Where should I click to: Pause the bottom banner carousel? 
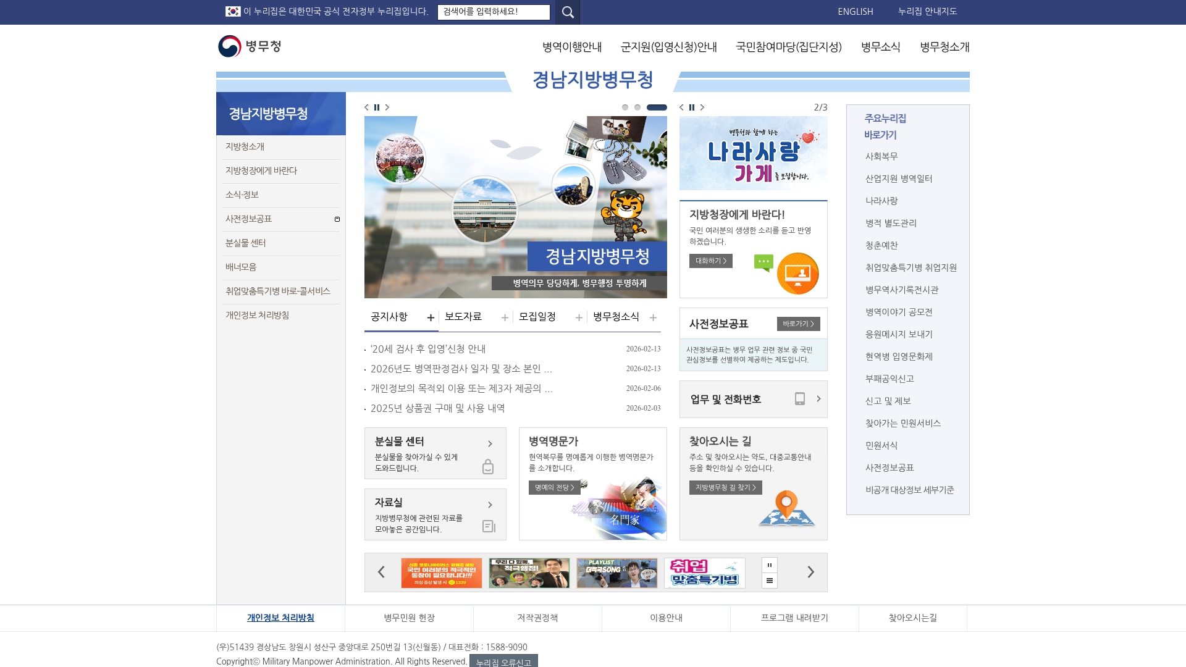click(769, 564)
